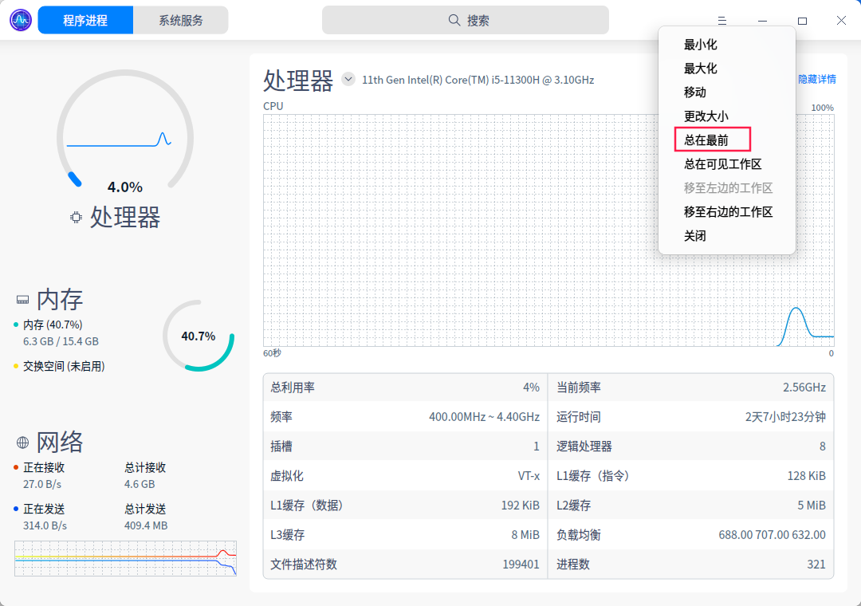Image resolution: width=861 pixels, height=606 pixels.
Task: Click the CPU usage circular gauge
Action: tap(125, 132)
